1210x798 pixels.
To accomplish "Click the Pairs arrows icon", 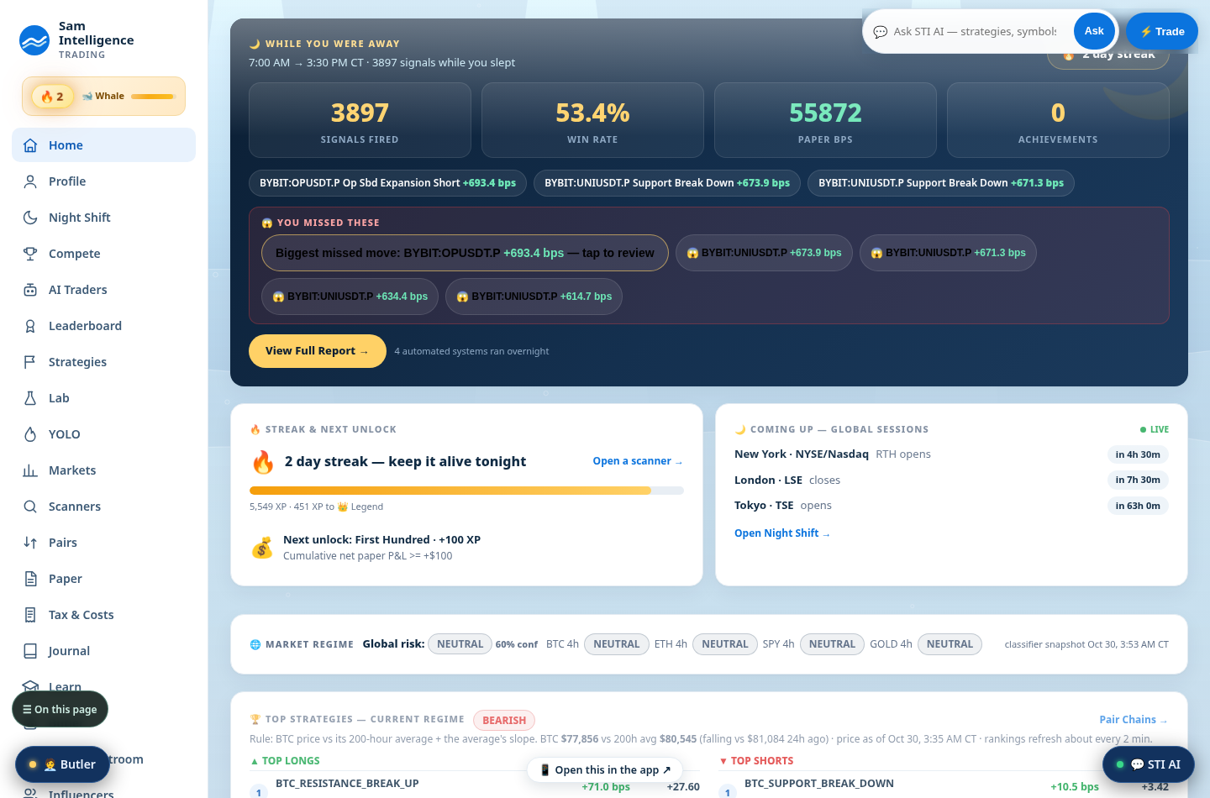I will click(x=30, y=543).
